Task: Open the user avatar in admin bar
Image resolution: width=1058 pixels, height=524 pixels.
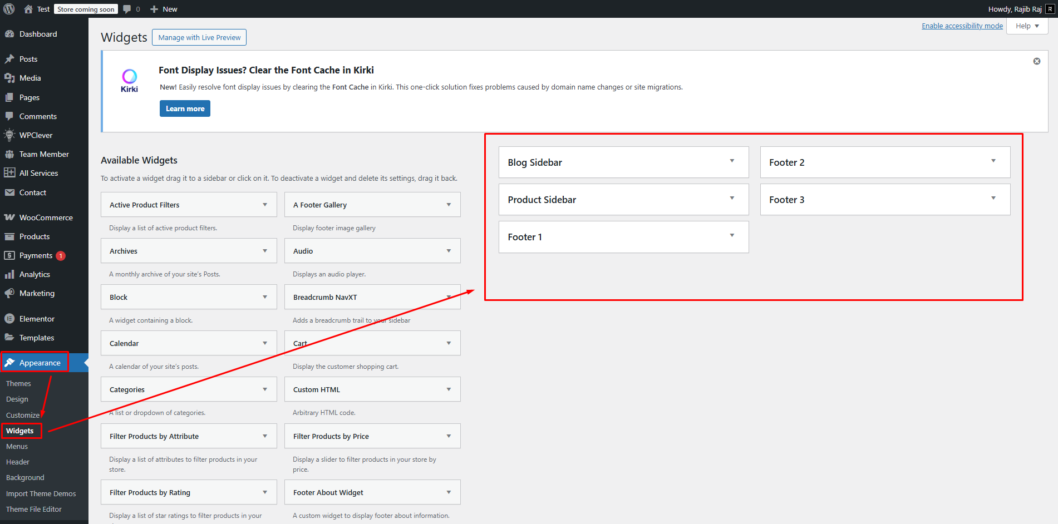Action: point(1050,9)
